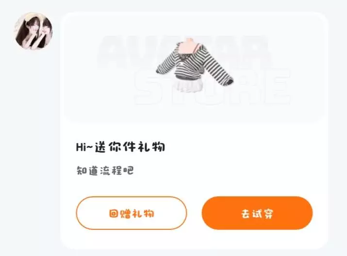The image size is (347, 256).
Task: Tap the orange 试穿 label text
Action: pos(263,213)
